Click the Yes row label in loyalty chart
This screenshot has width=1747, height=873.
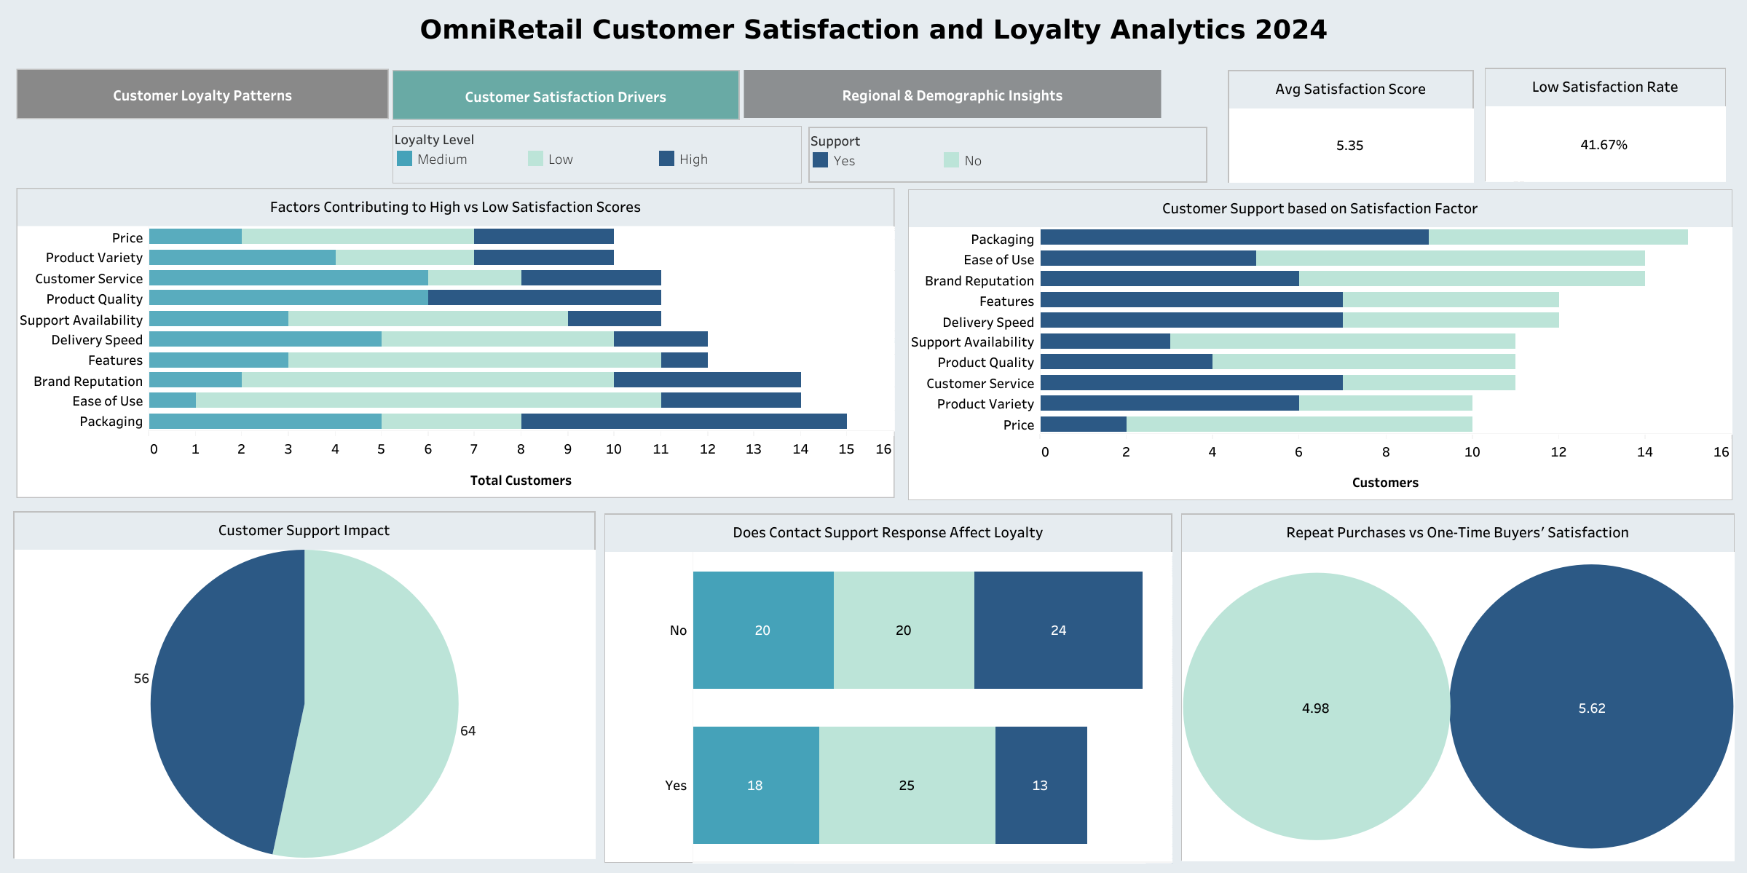676,785
